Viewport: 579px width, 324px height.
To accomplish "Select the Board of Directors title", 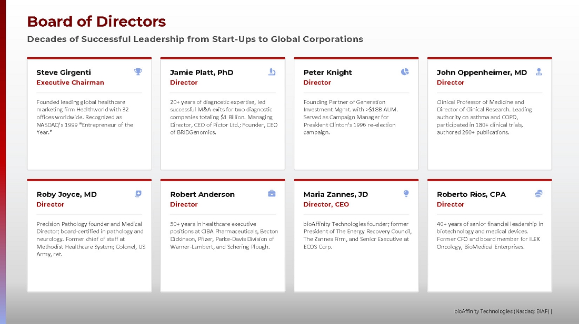I will click(x=96, y=22).
